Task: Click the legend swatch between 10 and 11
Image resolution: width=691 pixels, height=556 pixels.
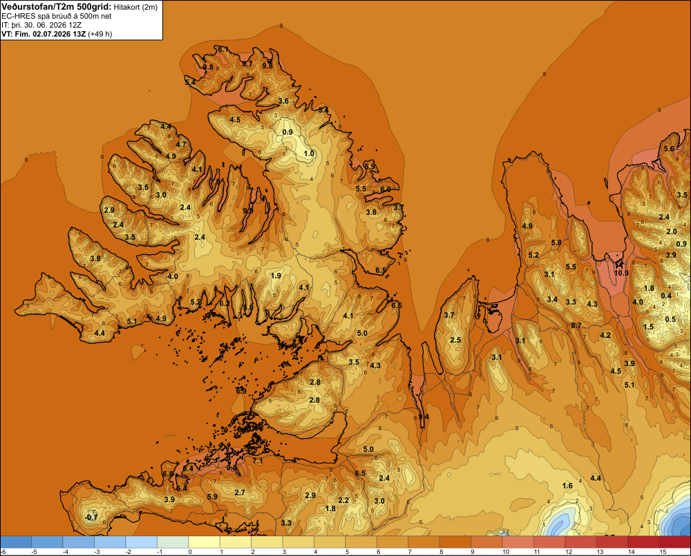Action: [x=518, y=542]
